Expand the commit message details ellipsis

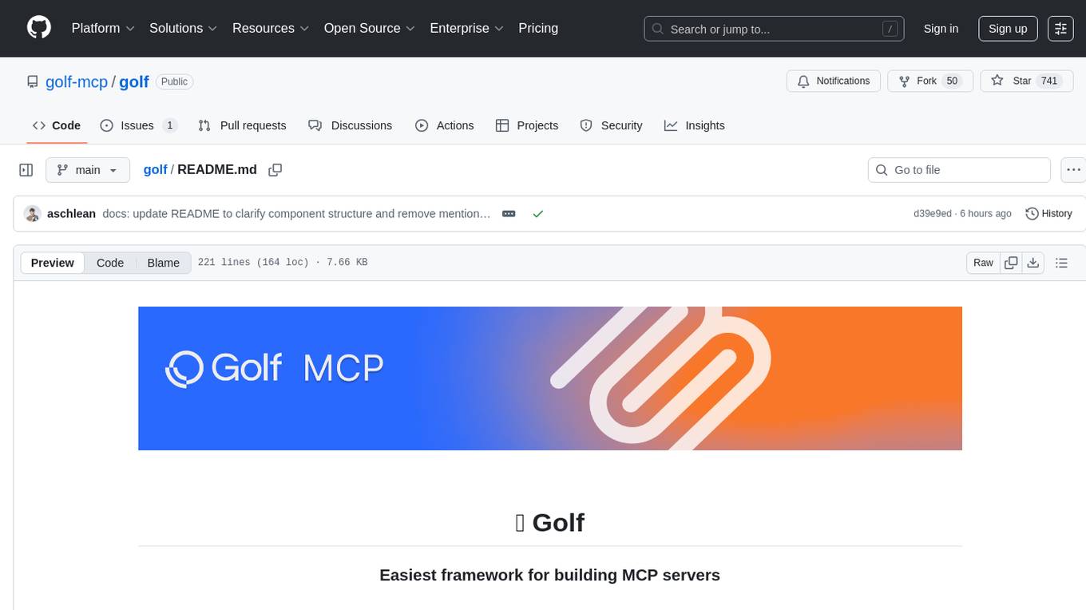coord(509,214)
